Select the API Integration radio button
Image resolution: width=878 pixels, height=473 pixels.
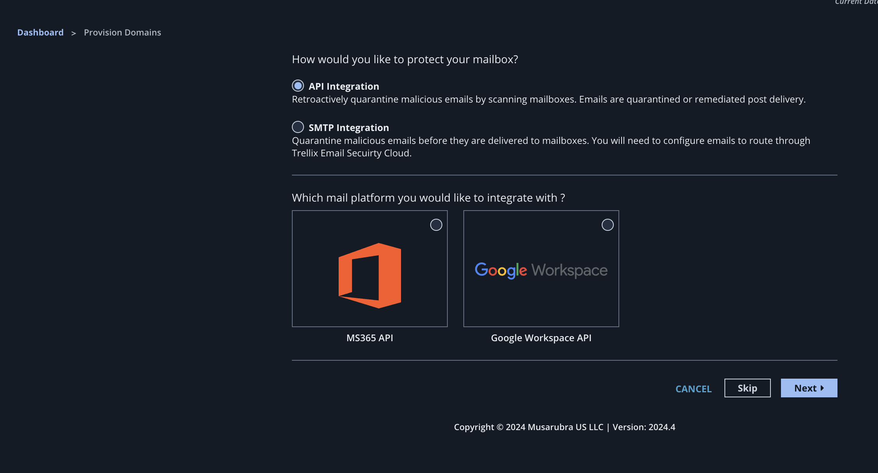(298, 85)
